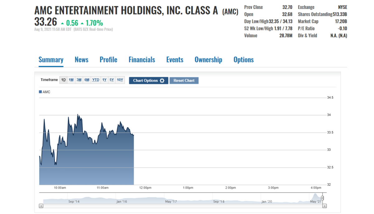The height and width of the screenshot is (214, 374).
Task: Click the Market Cap value 17.20B
Action: tap(341, 21)
